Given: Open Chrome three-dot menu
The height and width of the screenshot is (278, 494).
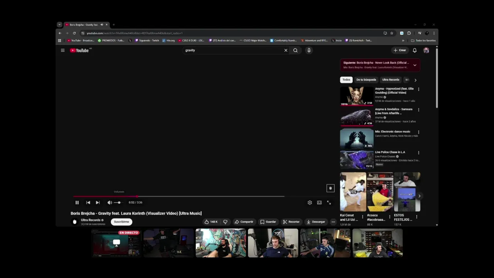Looking at the screenshot, I should click(x=434, y=33).
